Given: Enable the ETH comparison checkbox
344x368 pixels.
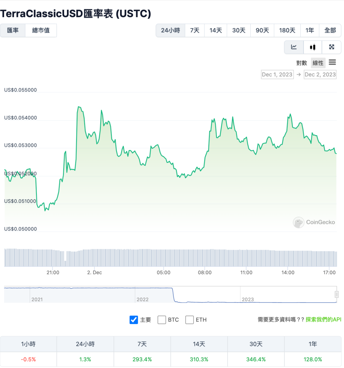Looking at the screenshot, I should (189, 320).
